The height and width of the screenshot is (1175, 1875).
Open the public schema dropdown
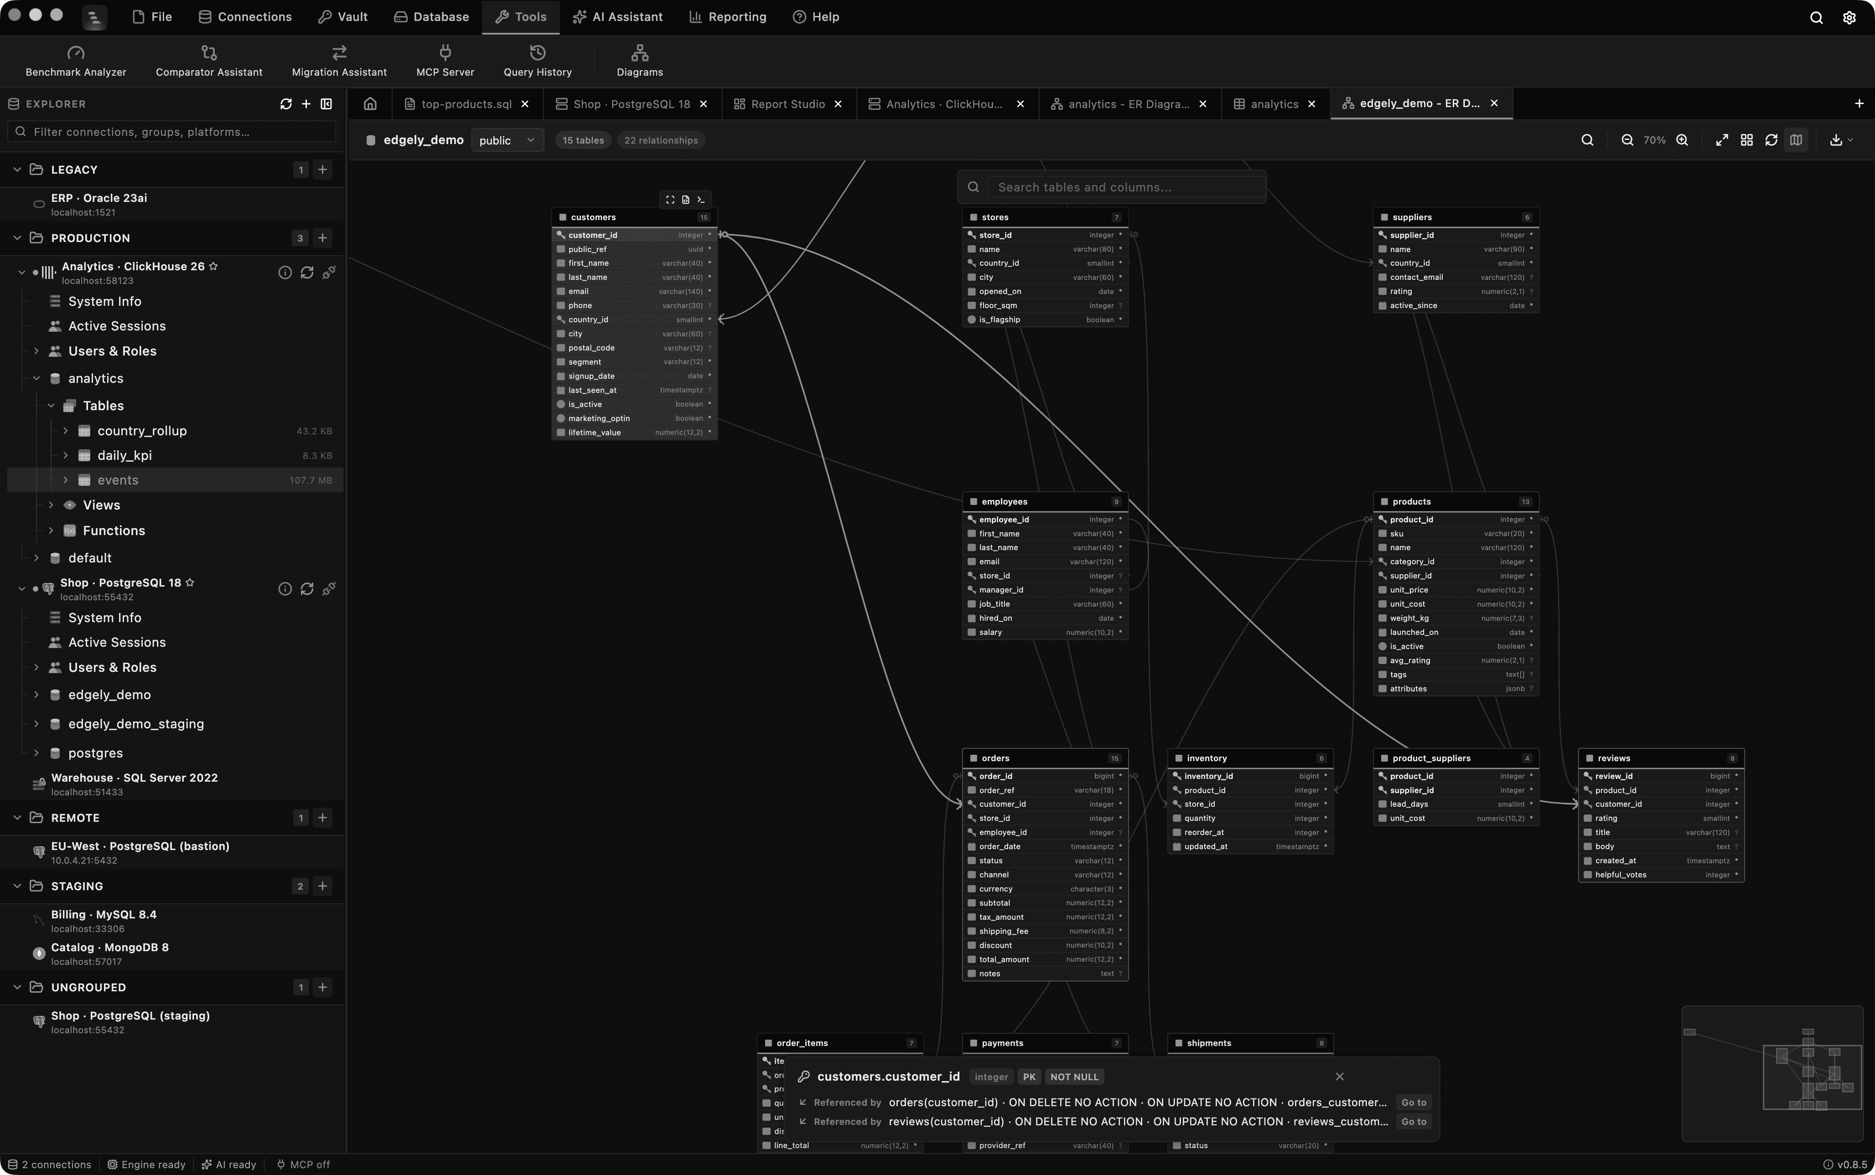coord(507,141)
